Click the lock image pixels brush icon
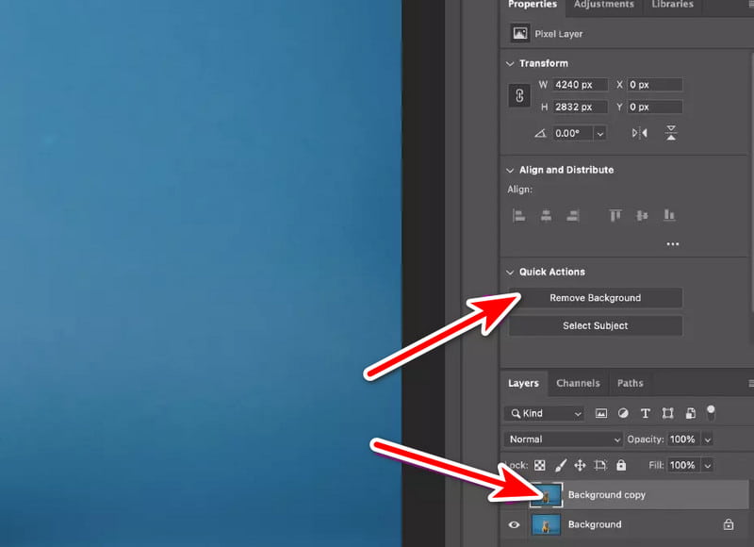The height and width of the screenshot is (547, 754). tap(560, 465)
